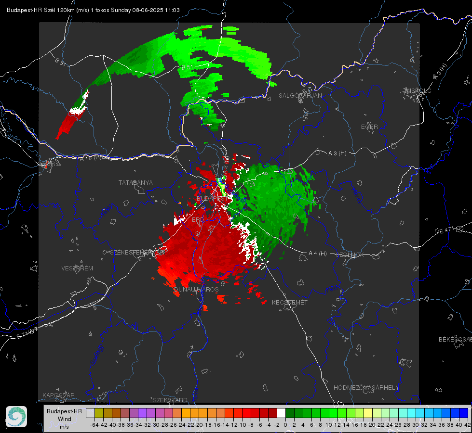Click the 'Budapest-HR Wind m/s' legend label

click(65, 419)
